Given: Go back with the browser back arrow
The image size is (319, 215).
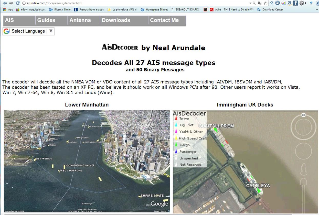Looking at the screenshot, I should (5, 3).
